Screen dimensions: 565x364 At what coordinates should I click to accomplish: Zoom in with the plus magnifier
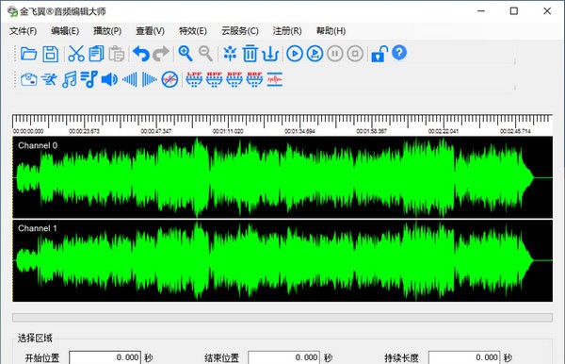coord(186,54)
